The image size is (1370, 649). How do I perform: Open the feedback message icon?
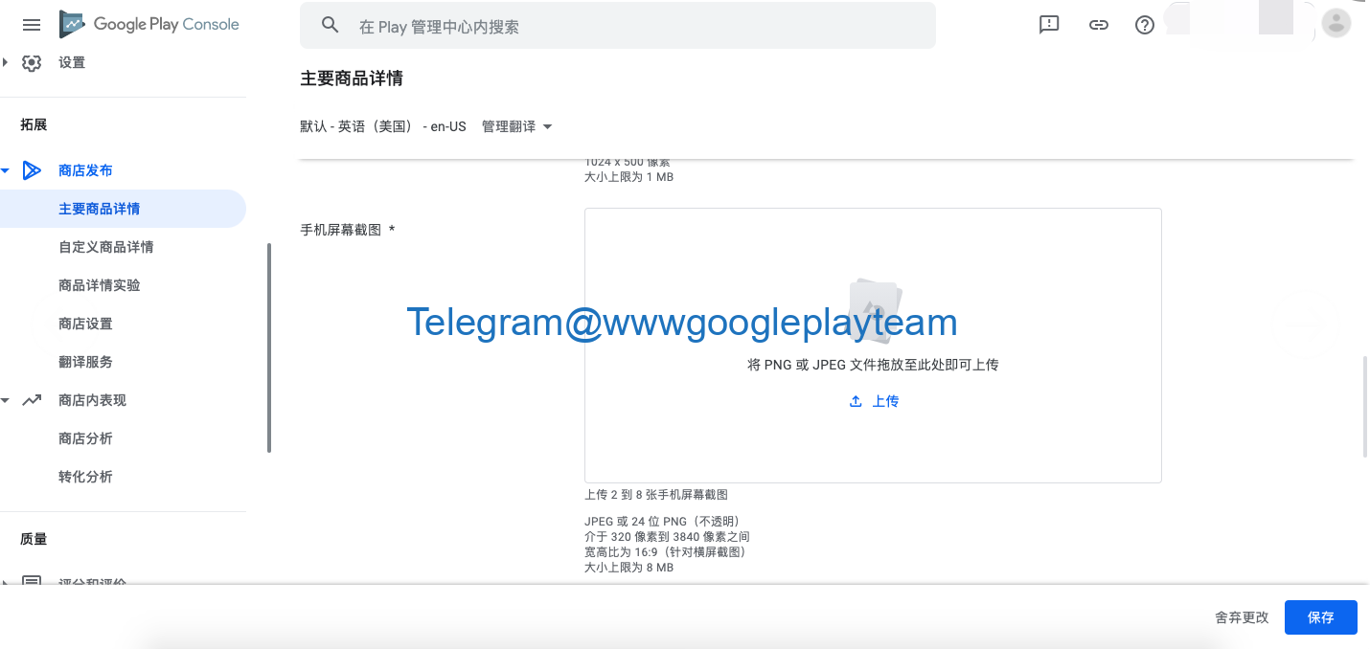click(x=1049, y=26)
